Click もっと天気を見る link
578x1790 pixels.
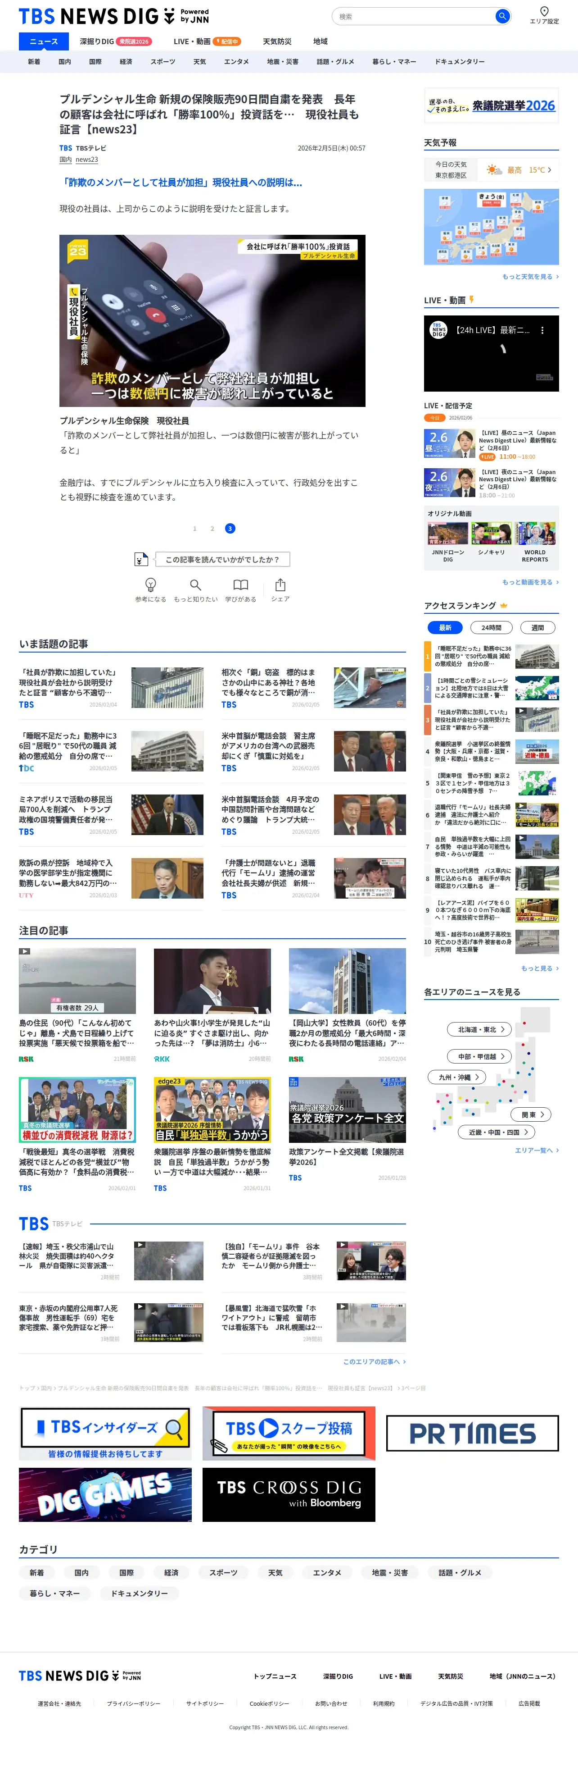[x=530, y=277]
